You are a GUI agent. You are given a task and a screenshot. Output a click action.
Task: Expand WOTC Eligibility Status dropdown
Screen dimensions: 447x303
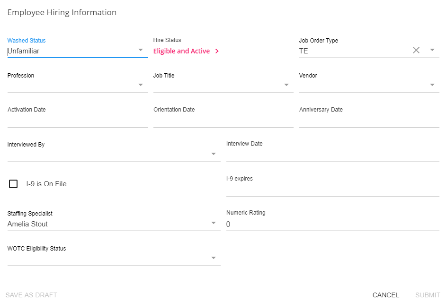[214, 258]
